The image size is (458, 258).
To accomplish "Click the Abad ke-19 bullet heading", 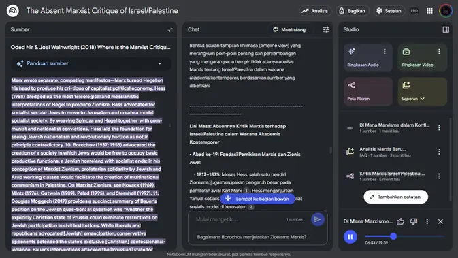I will (x=245, y=158).
